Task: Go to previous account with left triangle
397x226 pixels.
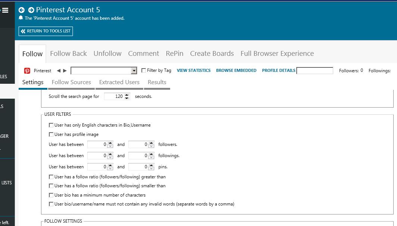Action: [59, 71]
